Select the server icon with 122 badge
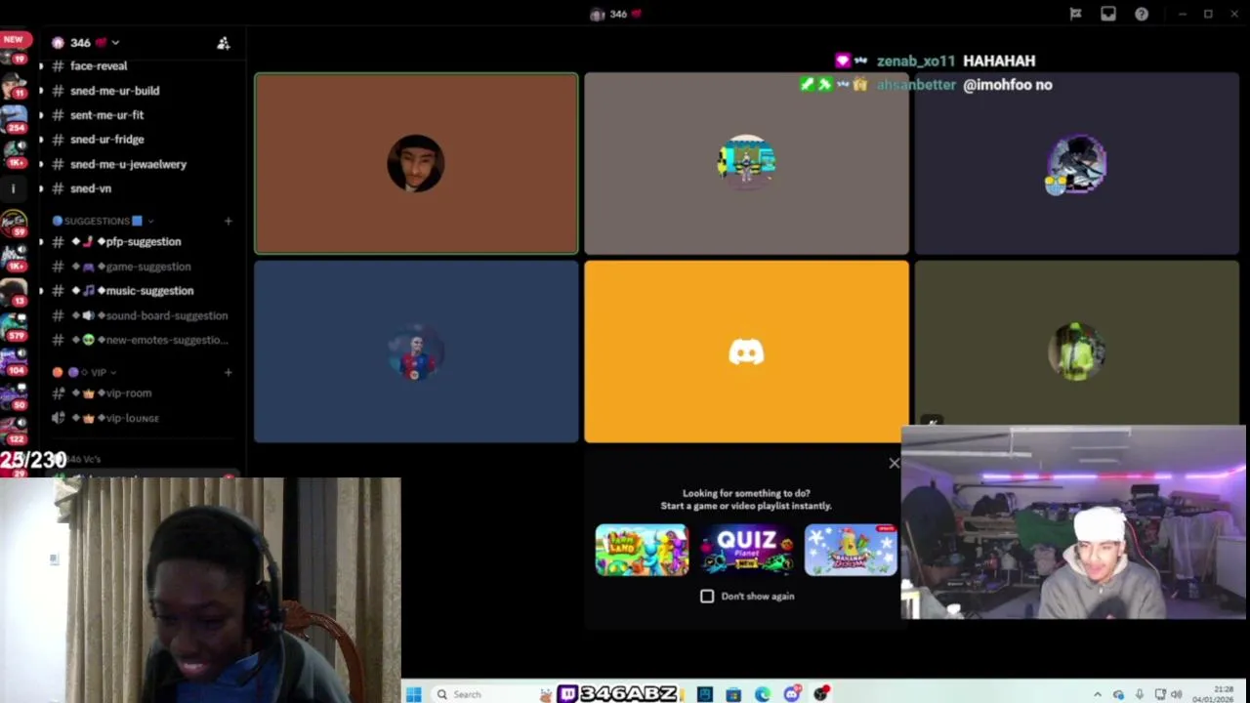 click(14, 431)
